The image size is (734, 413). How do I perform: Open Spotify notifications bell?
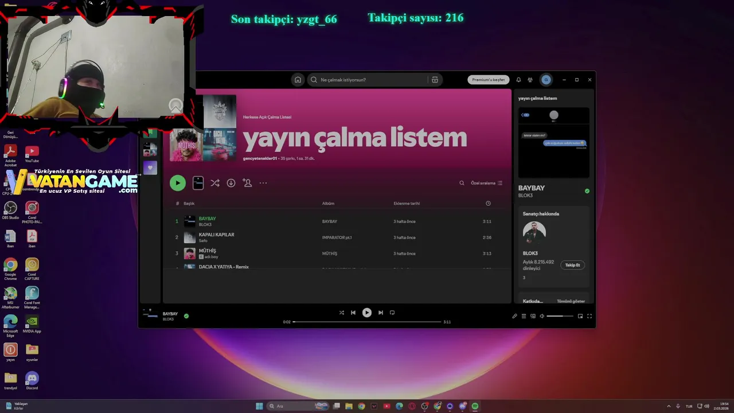click(x=518, y=80)
